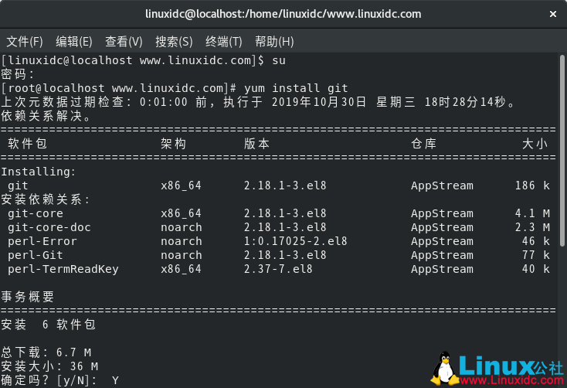Click the 软件包 column header

click(28, 144)
